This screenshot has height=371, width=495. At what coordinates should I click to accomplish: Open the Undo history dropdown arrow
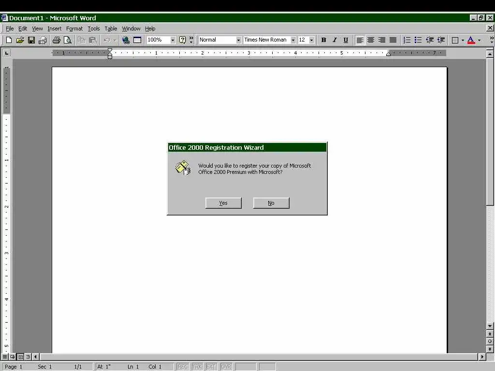[115, 40]
